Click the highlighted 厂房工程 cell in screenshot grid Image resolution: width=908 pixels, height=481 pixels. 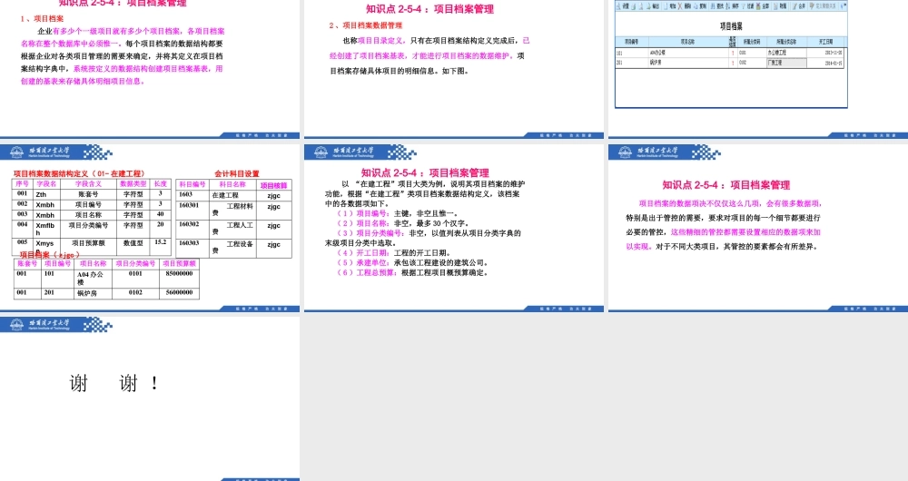click(x=785, y=63)
